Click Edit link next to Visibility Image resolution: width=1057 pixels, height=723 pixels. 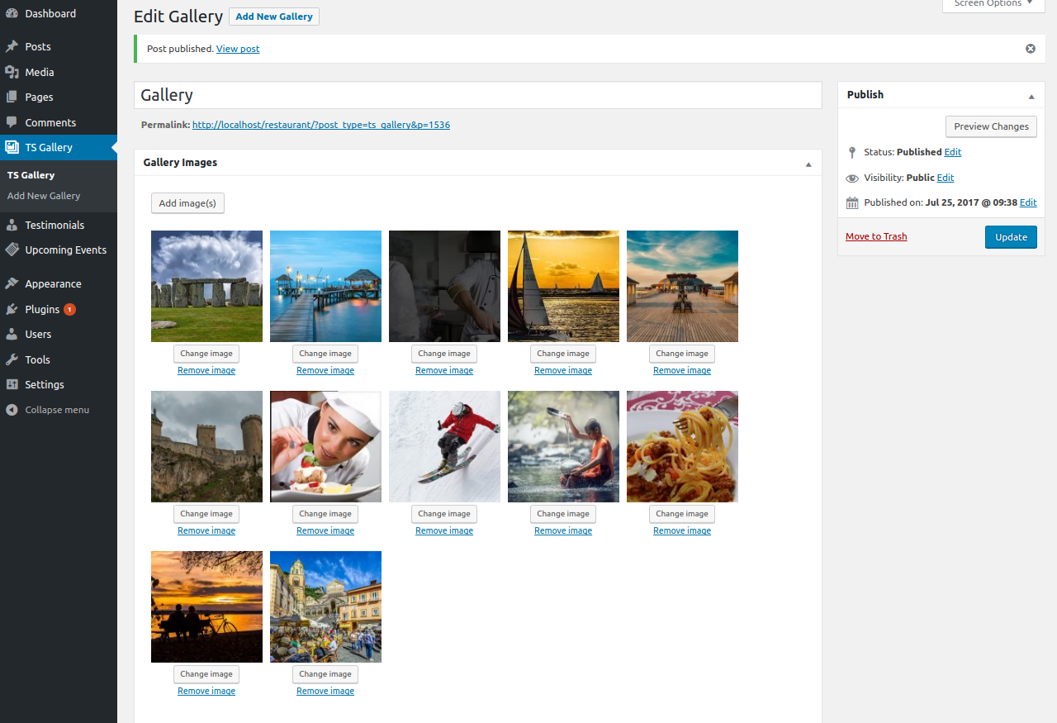point(945,178)
